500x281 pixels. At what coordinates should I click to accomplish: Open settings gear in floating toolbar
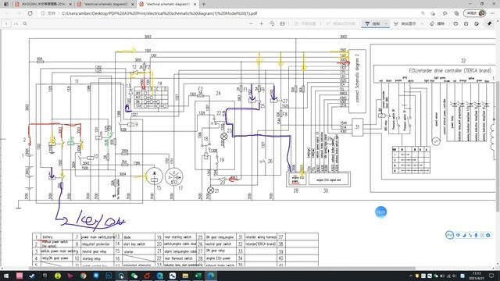pos(488,235)
